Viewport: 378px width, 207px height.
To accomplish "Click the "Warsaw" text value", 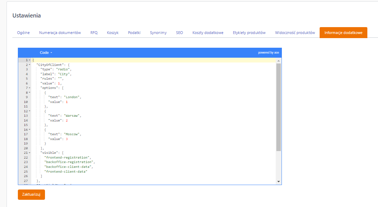I will click(x=72, y=116).
